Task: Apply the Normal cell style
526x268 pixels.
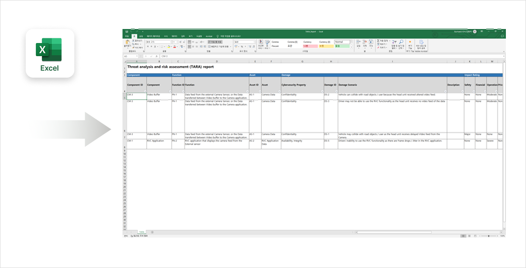Action: [x=341, y=42]
